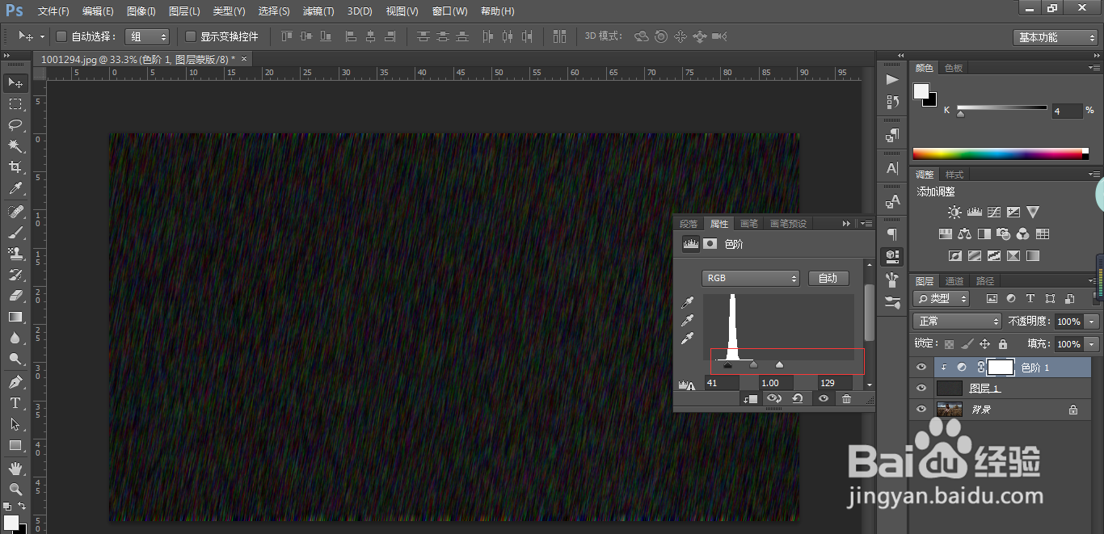
Task: Toggle clip adjustment to layer below
Action: click(750, 398)
